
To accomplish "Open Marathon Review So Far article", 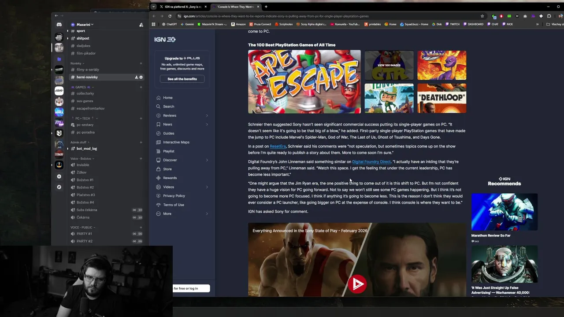I will click(491, 236).
